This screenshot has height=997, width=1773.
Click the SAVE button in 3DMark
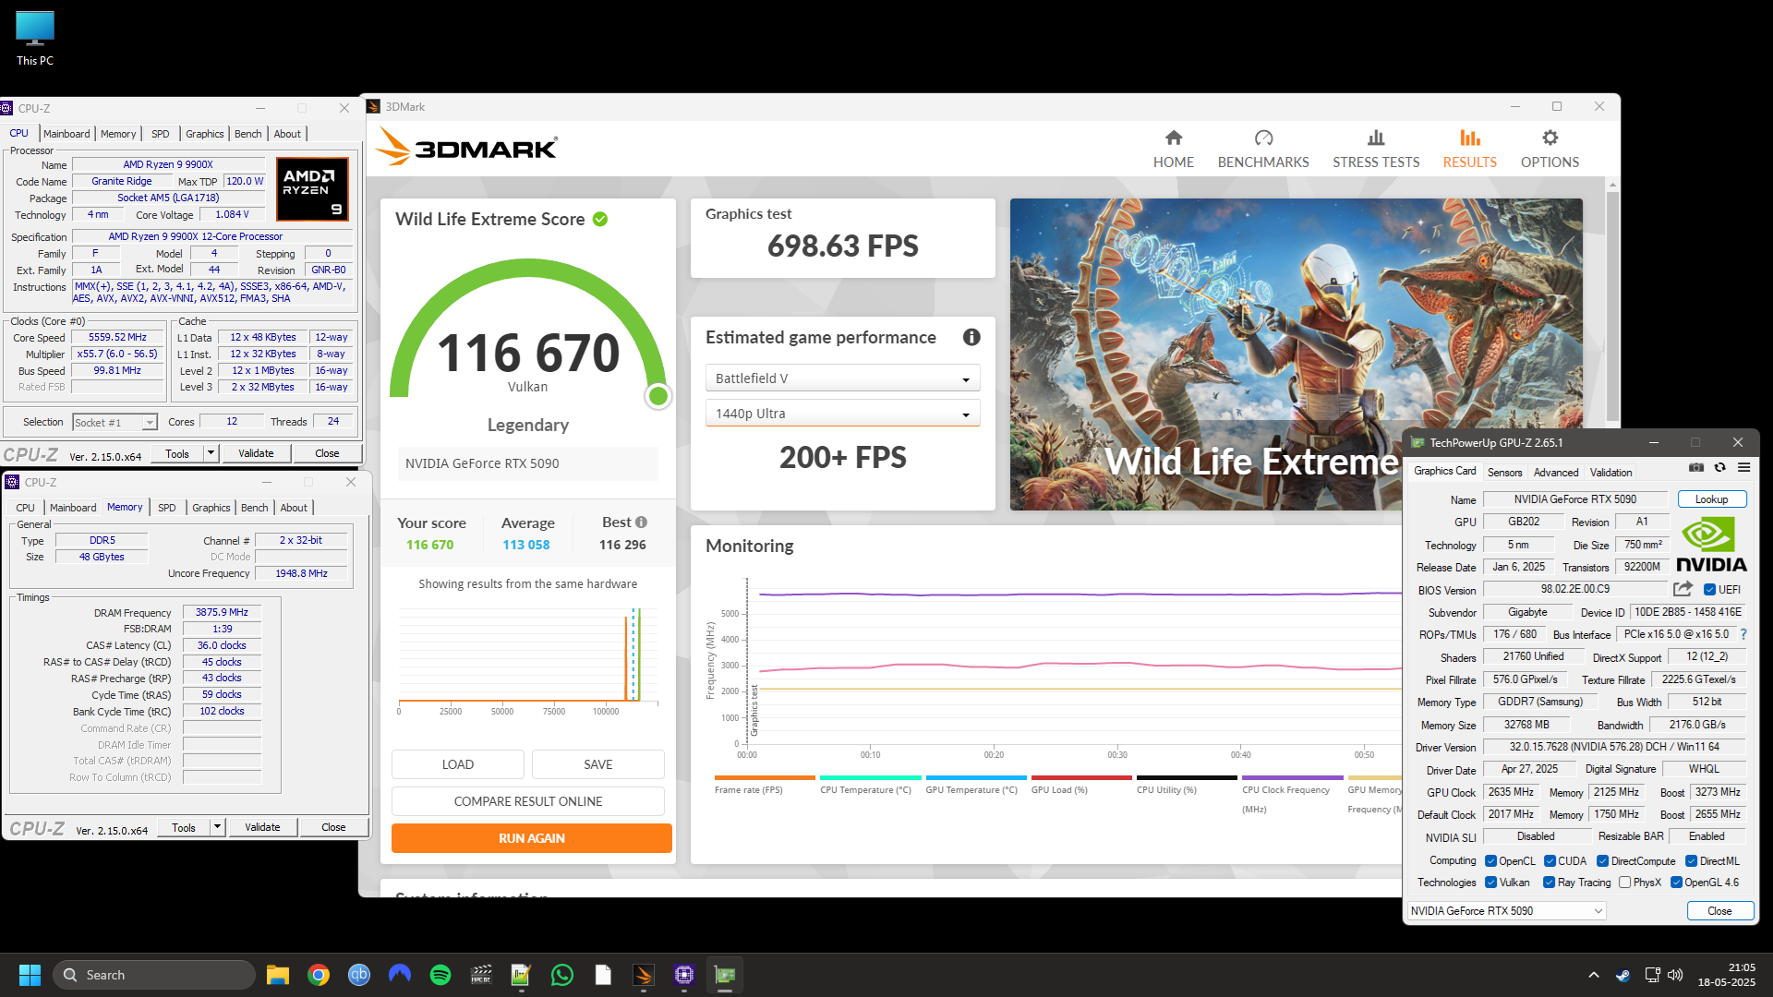tap(597, 764)
